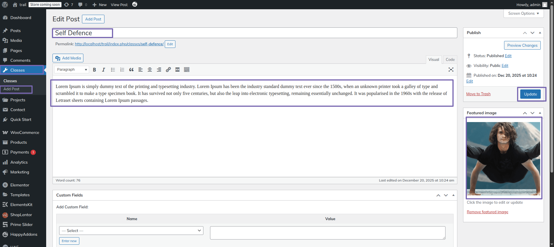554x247 pixels.
Task: Insert Read More tag
Action: click(x=177, y=70)
